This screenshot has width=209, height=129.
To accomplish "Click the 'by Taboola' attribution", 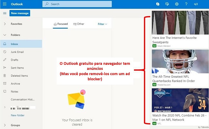I will click(x=203, y=127).
